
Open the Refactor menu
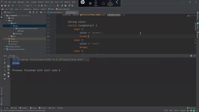click(x=41, y=2)
